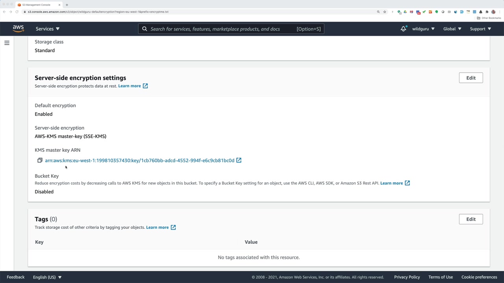Click the 'Enabled' default encryption value

43,114
